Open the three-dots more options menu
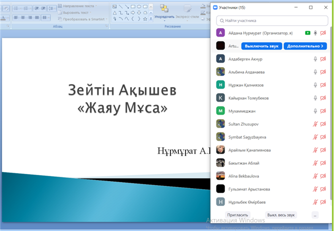Viewport: 334px width, 231px height. pyautogui.click(x=315, y=215)
